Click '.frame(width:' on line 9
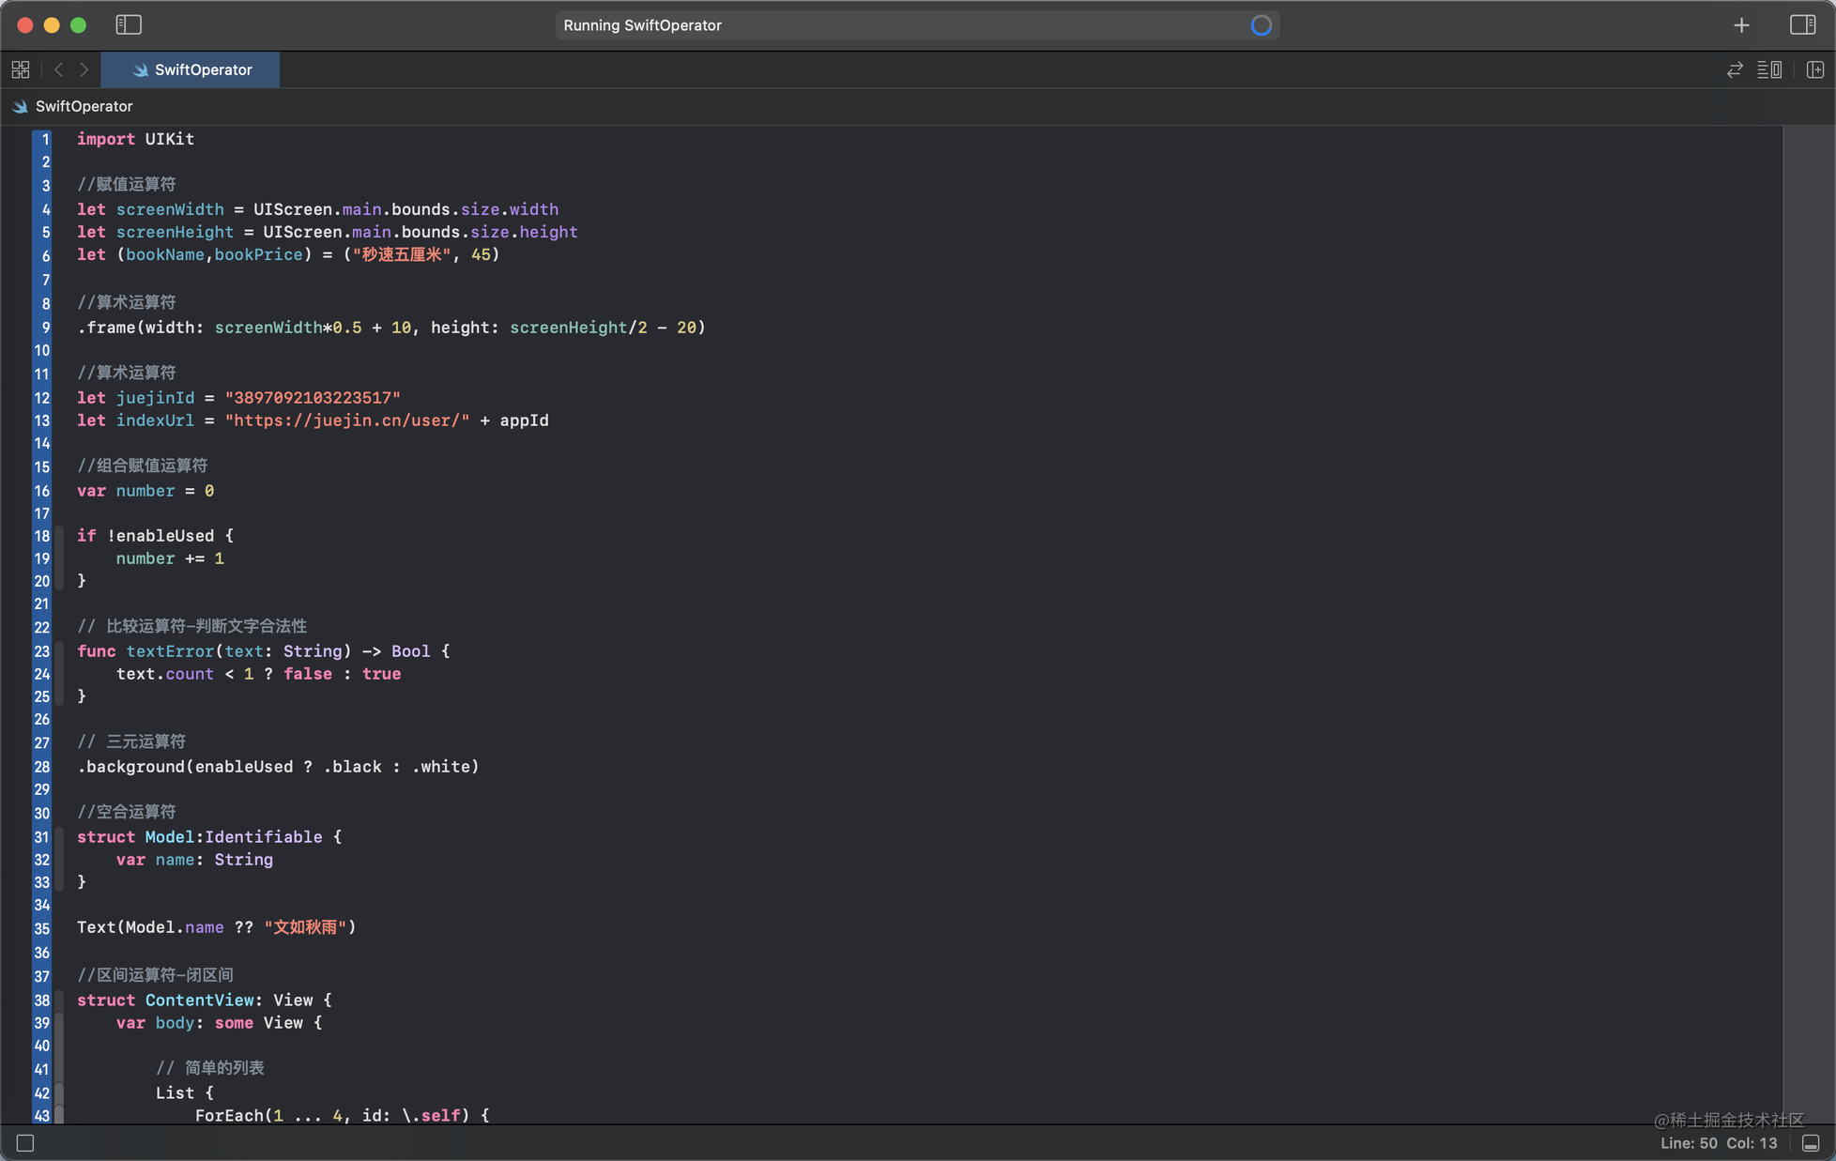 pos(140,328)
